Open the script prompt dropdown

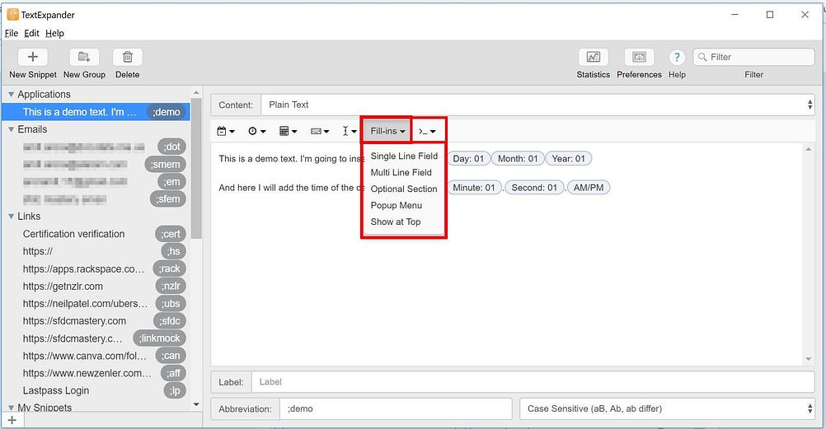pyautogui.click(x=428, y=131)
